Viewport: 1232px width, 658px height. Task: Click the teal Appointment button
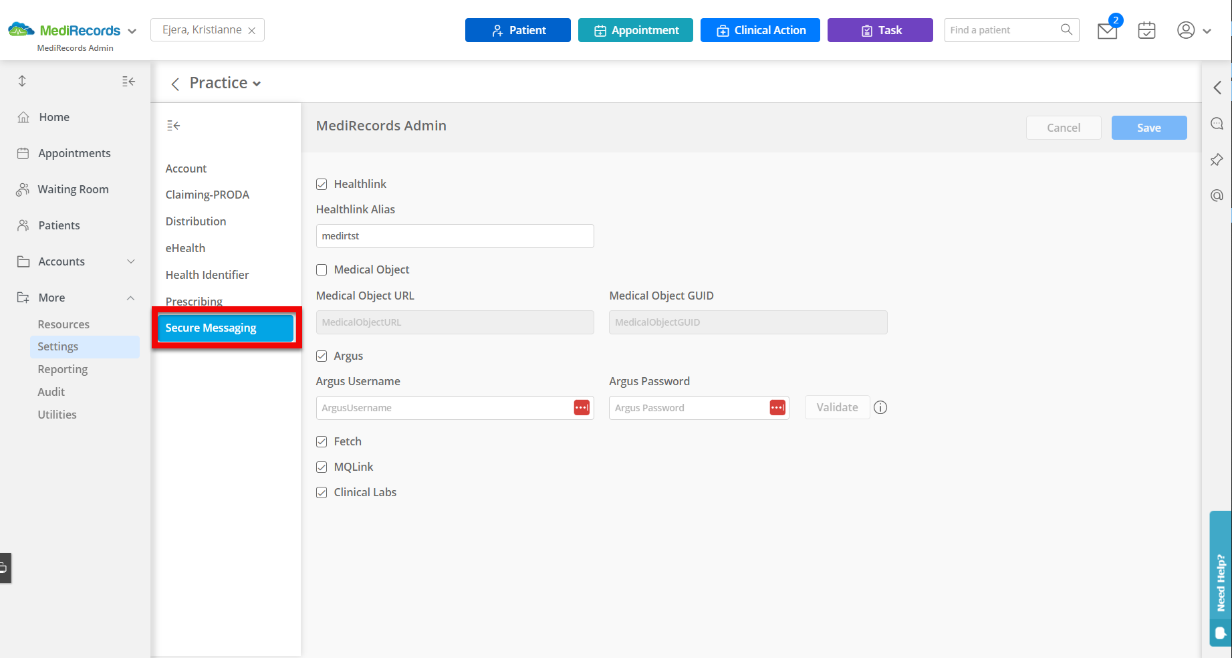pyautogui.click(x=636, y=30)
